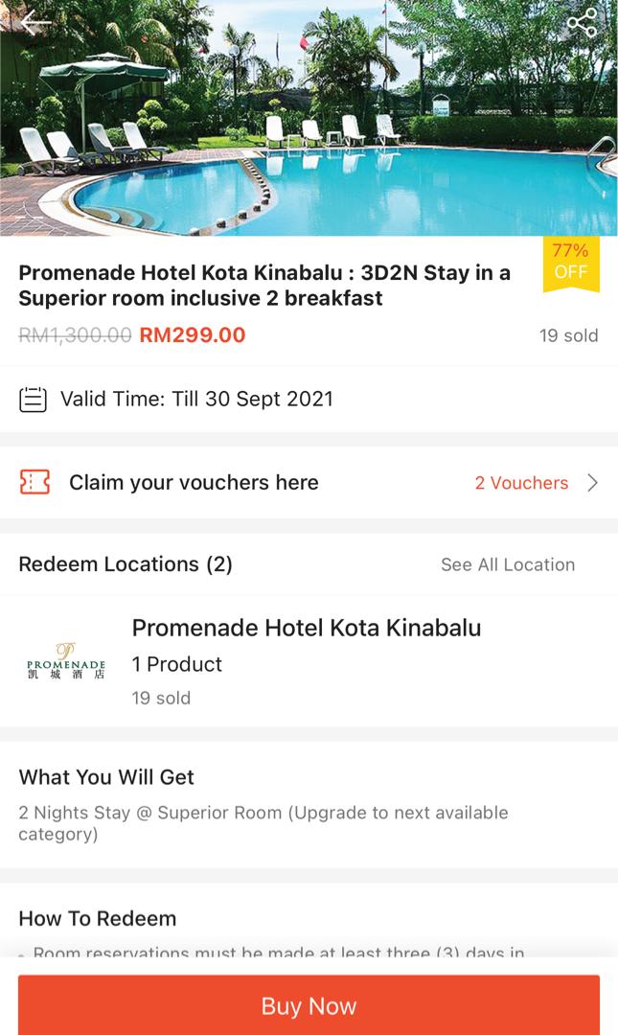Screen dimensions: 618x1035
Task: Tap the RM299.00 discounted price
Action: pos(193,335)
